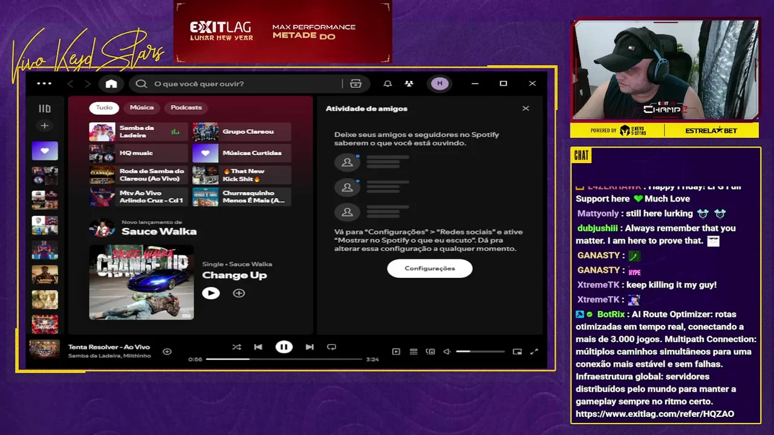
Task: Open the now playing cover thumbnail
Action: coord(45,350)
